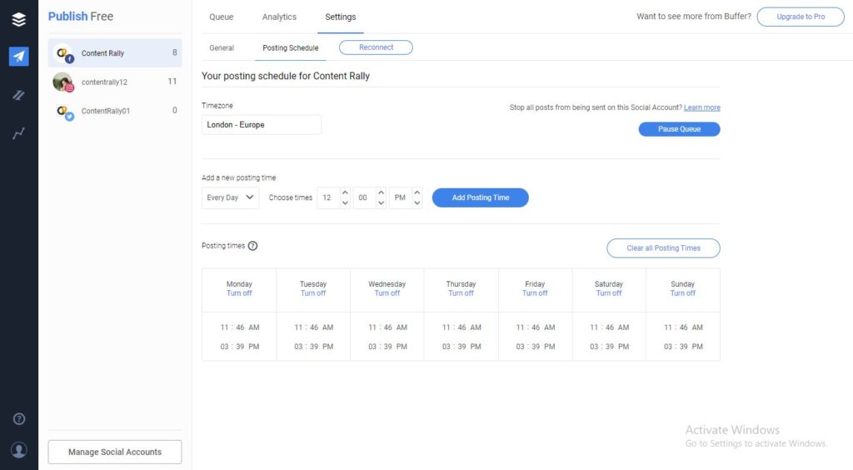
Task: Click Friday's 03:39 PM posting time
Action: (536, 347)
